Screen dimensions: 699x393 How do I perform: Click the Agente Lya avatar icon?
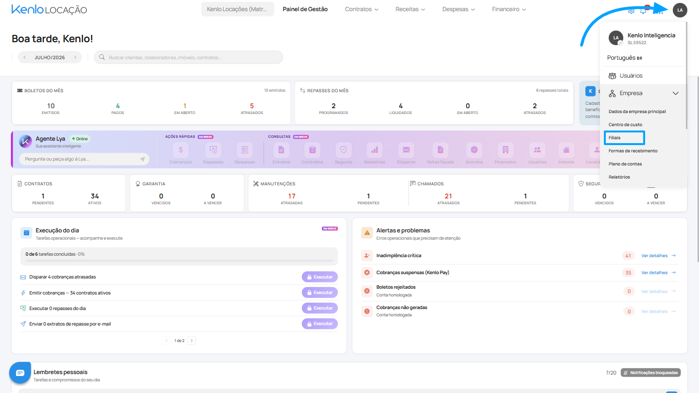[25, 142]
